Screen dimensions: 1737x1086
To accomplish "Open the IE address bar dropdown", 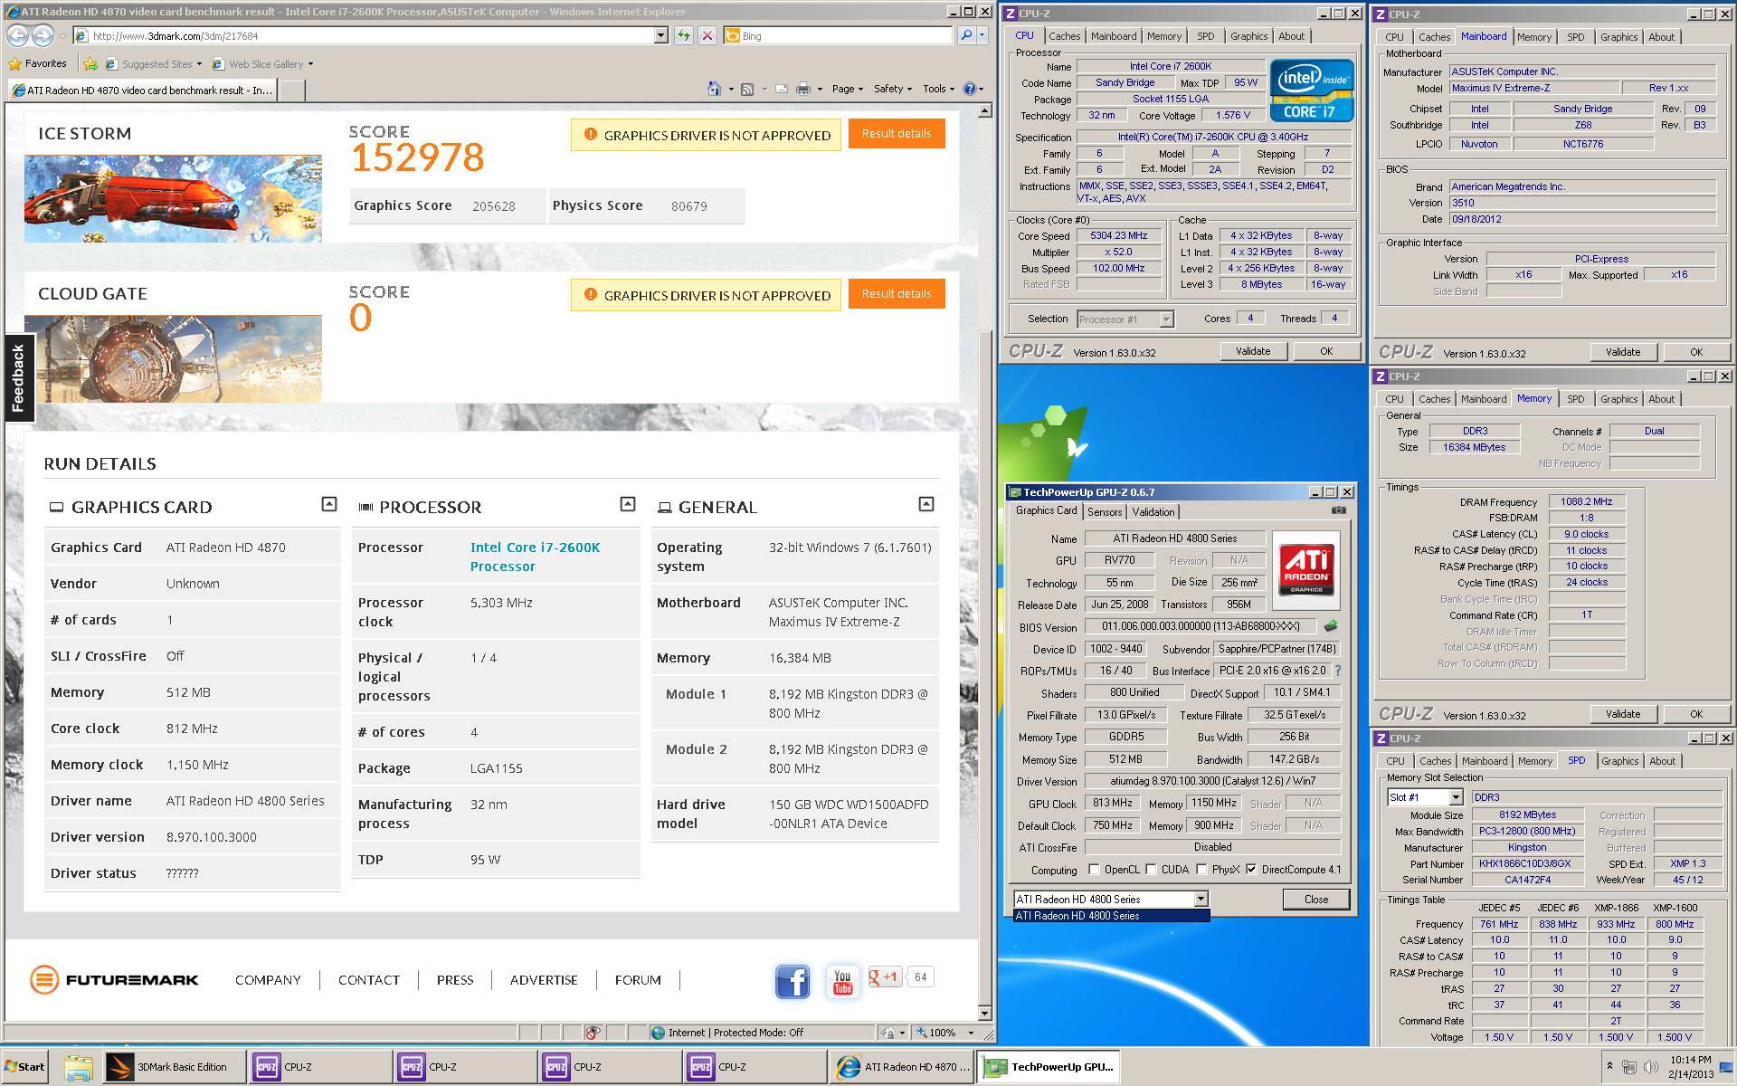I will pos(660,35).
